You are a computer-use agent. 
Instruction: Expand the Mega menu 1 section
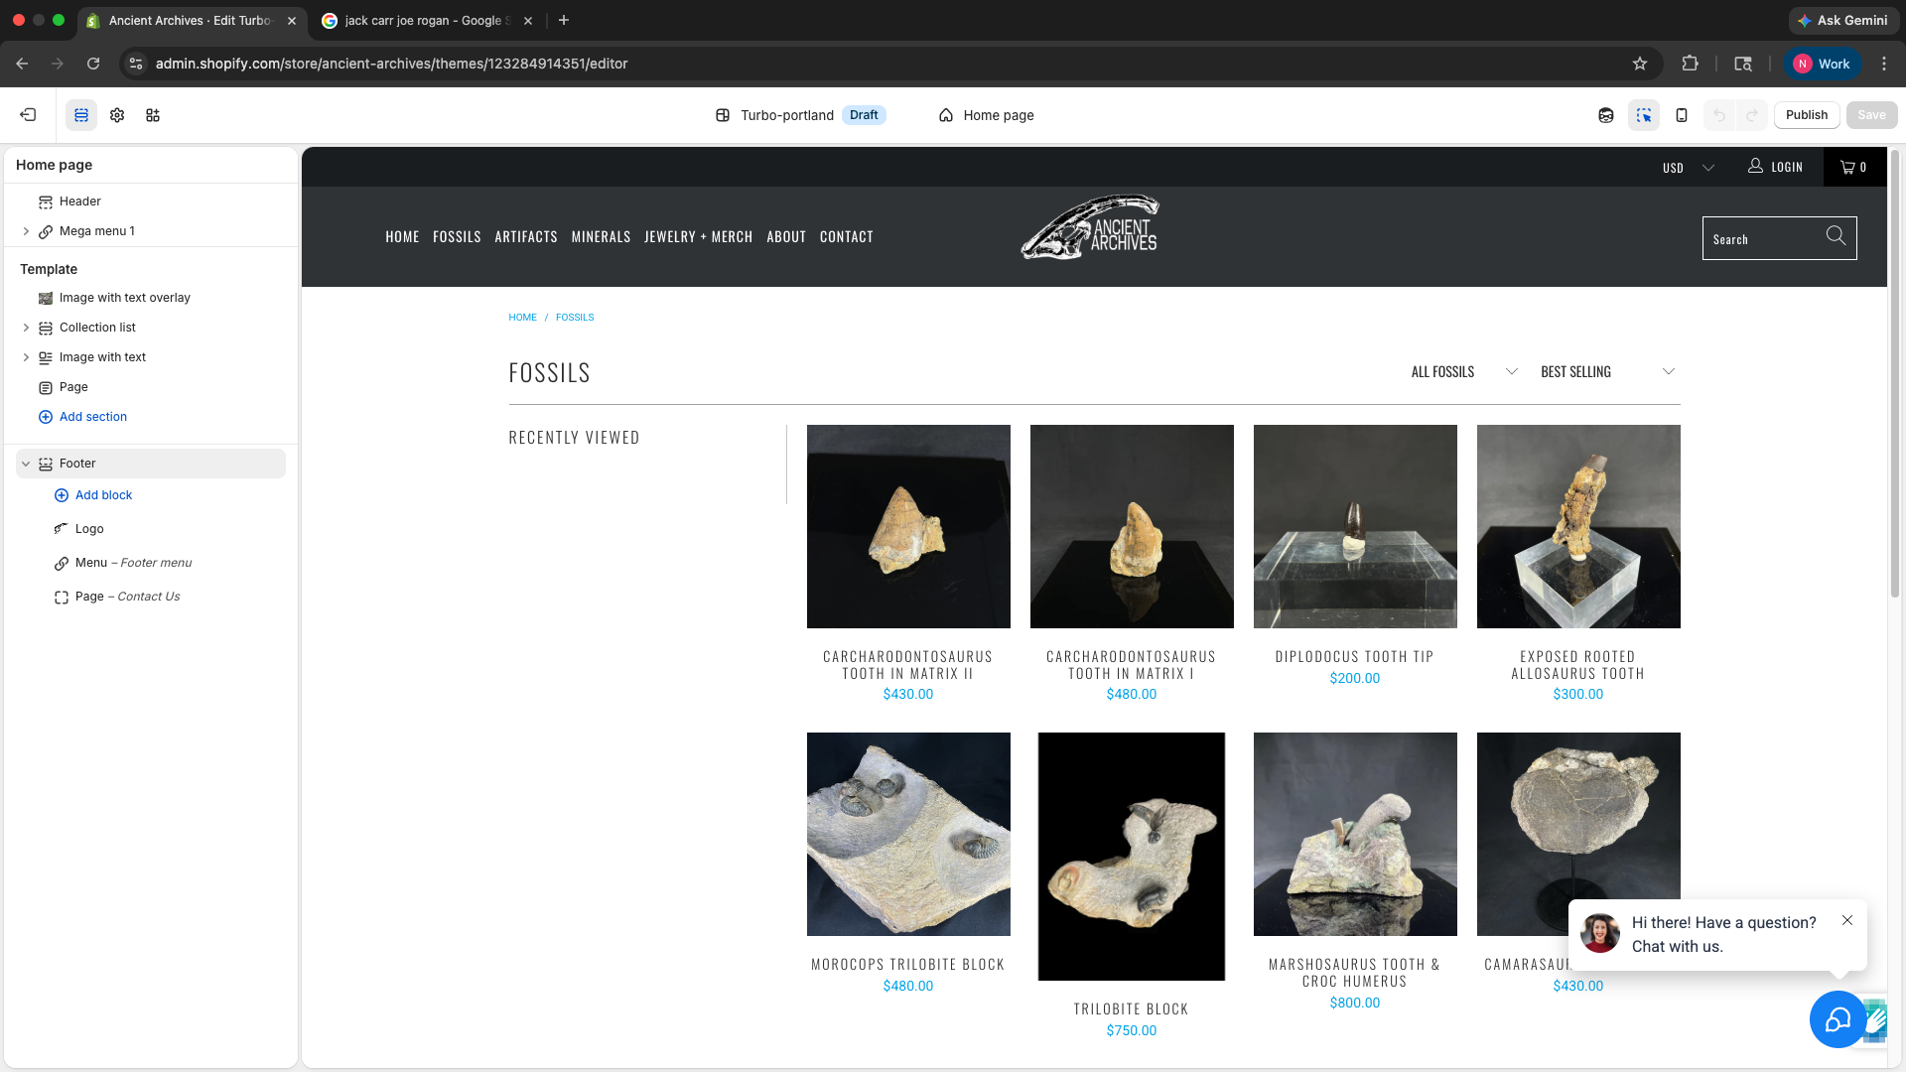[26, 231]
